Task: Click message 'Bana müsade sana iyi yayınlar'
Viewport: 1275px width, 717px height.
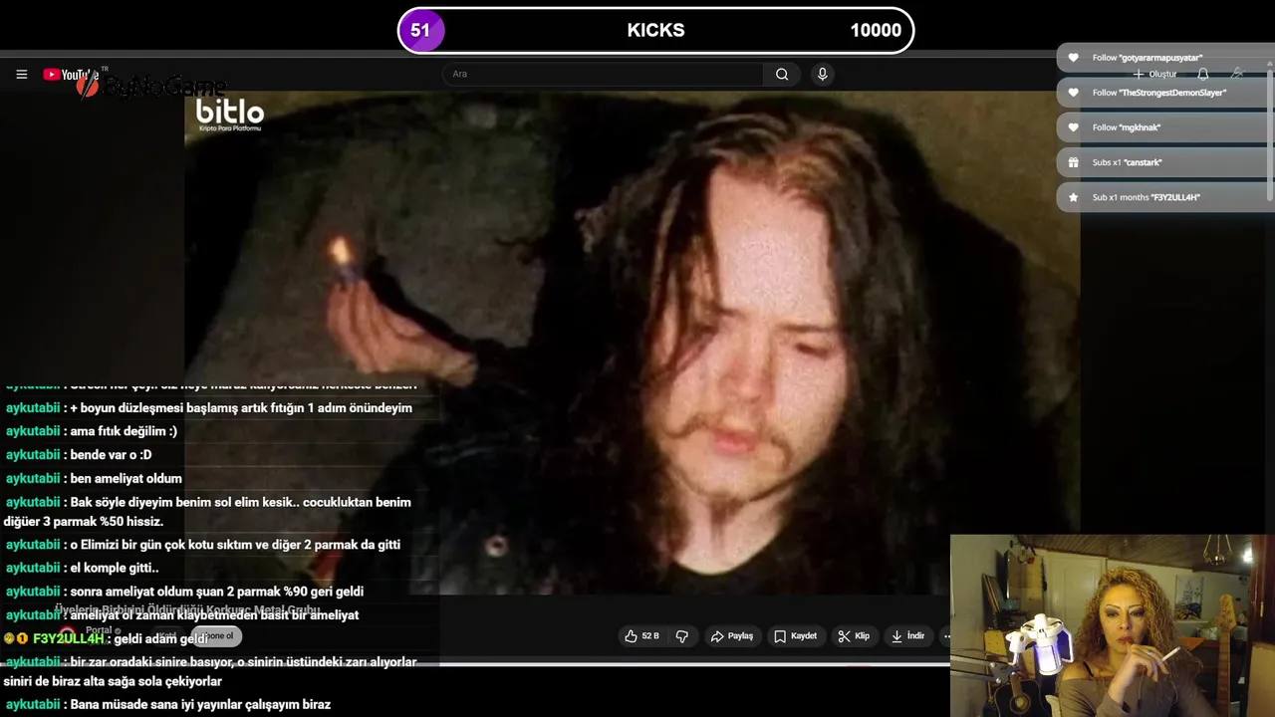Action: [x=200, y=704]
